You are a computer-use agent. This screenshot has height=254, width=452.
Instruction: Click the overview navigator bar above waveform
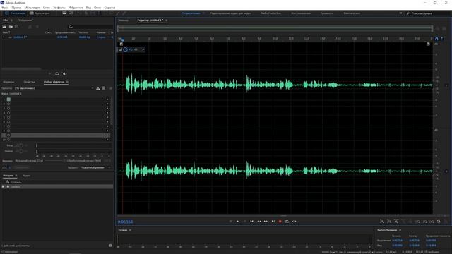[275, 28]
